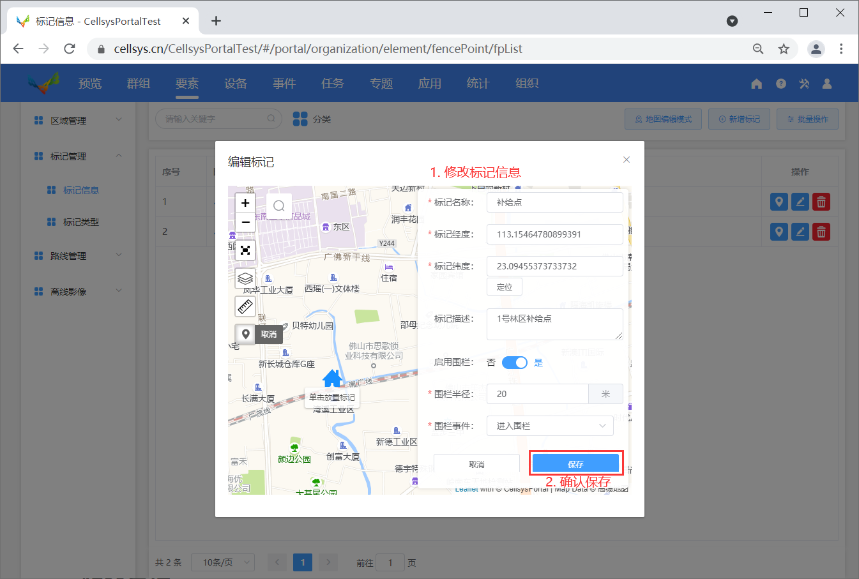Delete the row 1 marker
859x579 pixels.
click(821, 202)
